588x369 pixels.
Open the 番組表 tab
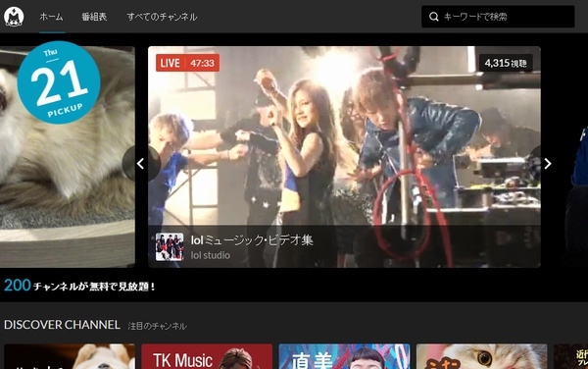point(94,17)
